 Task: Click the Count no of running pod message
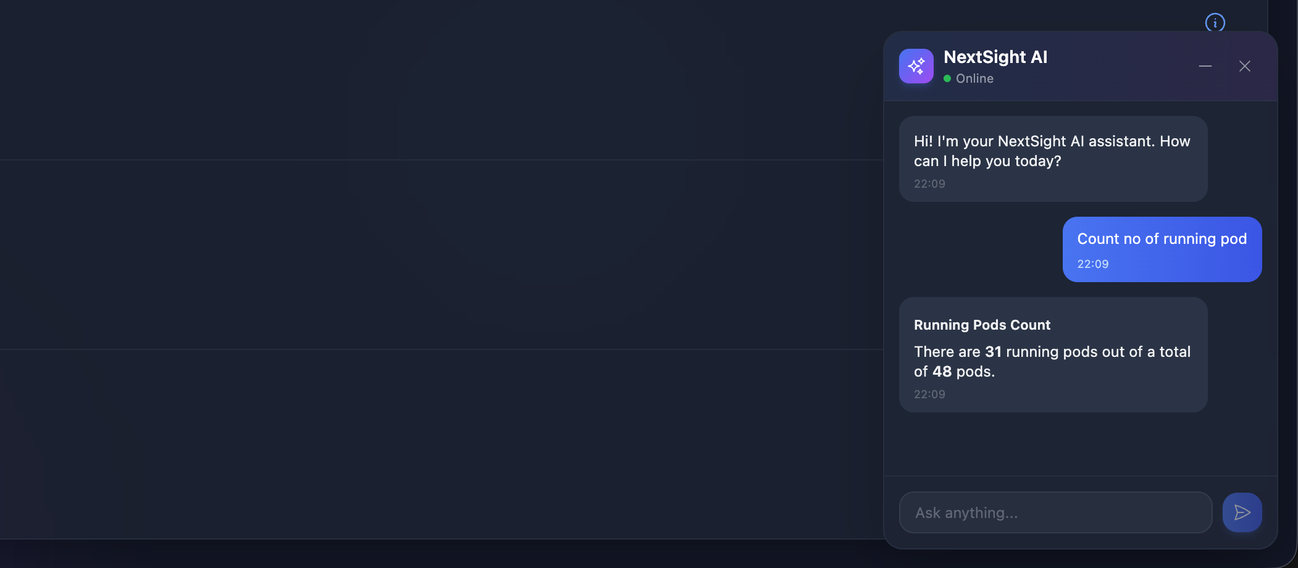tap(1162, 249)
